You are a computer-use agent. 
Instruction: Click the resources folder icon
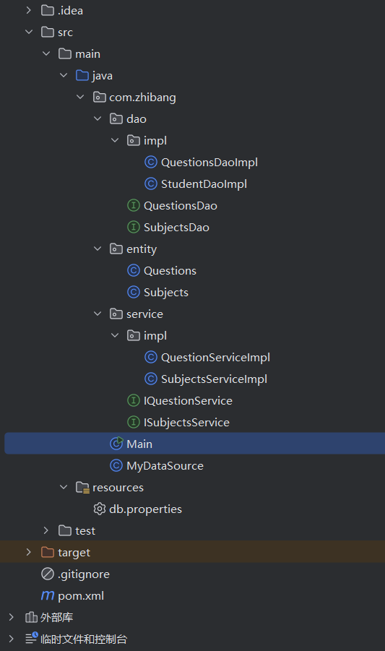tap(82, 487)
